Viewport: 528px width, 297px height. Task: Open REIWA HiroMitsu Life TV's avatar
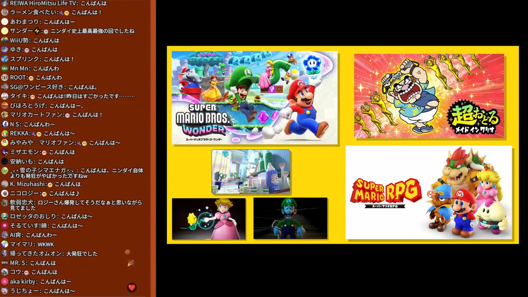[x=4, y=3]
